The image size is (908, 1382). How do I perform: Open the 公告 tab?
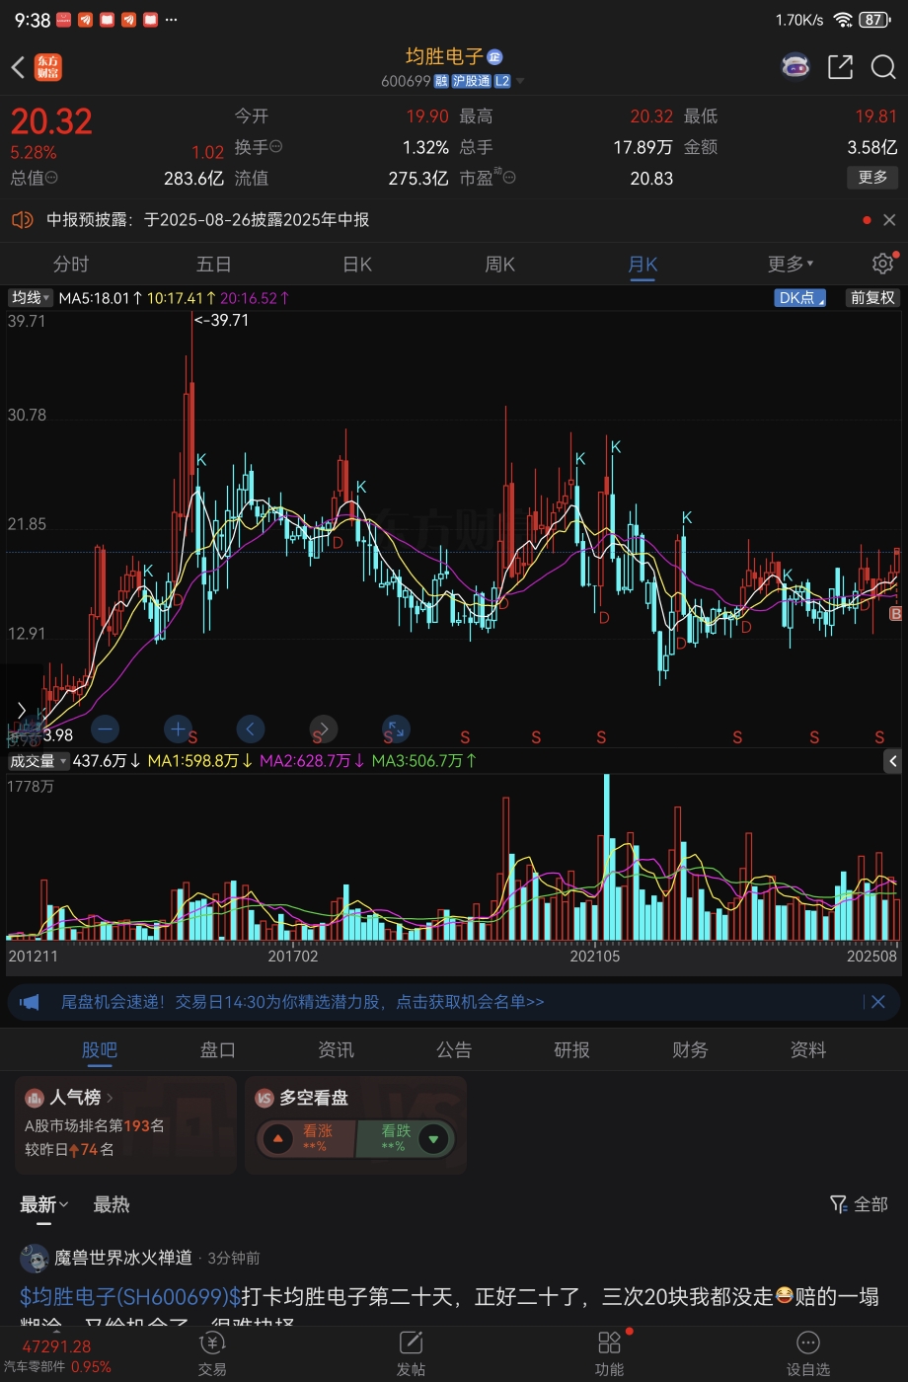tap(454, 1049)
